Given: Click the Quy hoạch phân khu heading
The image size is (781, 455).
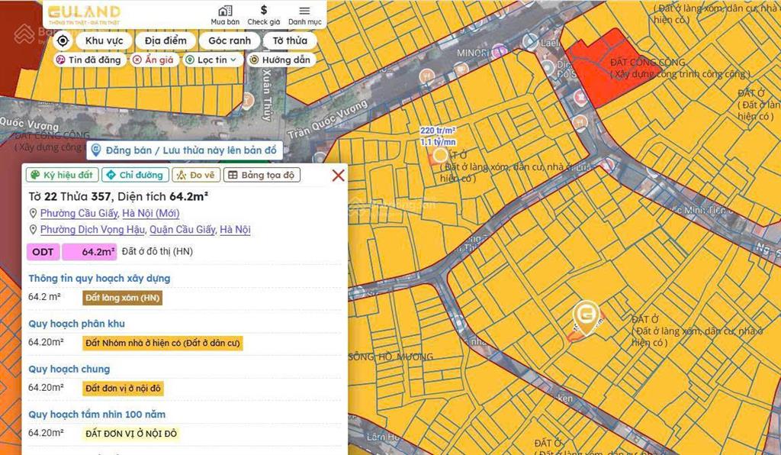Looking at the screenshot, I should 77,324.
